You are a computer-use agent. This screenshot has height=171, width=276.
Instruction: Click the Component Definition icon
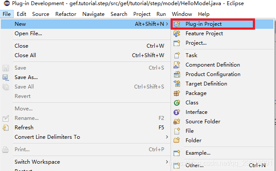coord(177,65)
